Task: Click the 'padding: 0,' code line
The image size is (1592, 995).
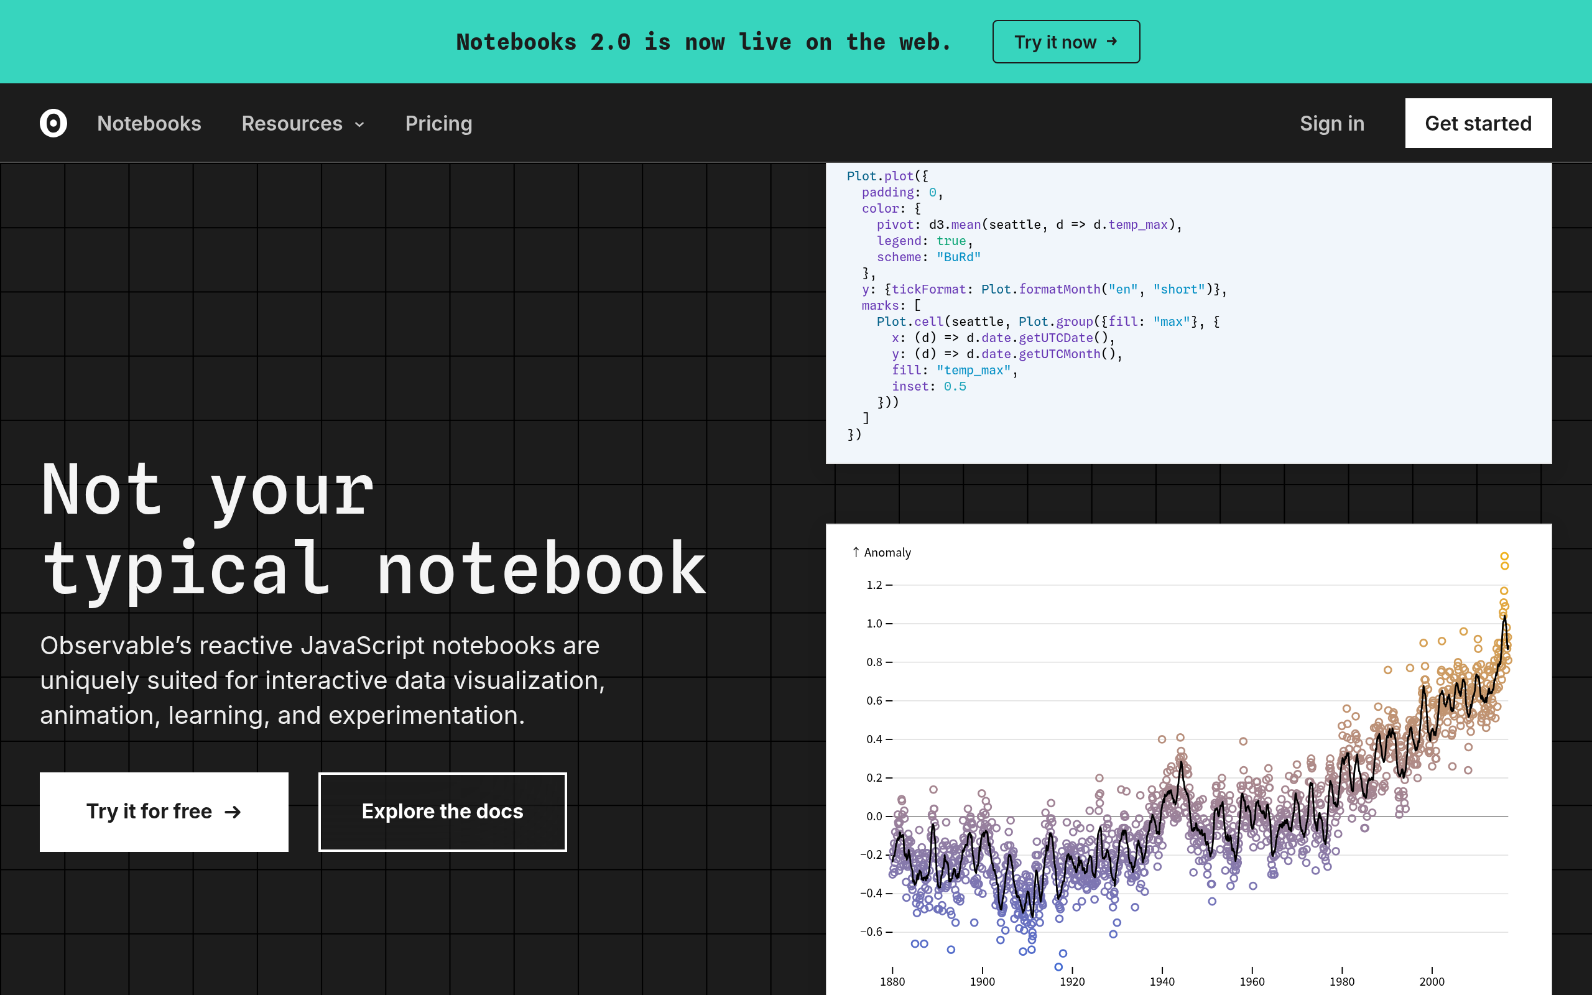Action: 902,192
